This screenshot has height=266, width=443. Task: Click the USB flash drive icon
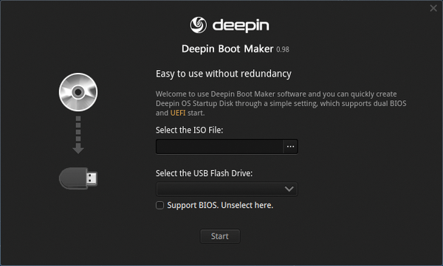click(x=78, y=178)
